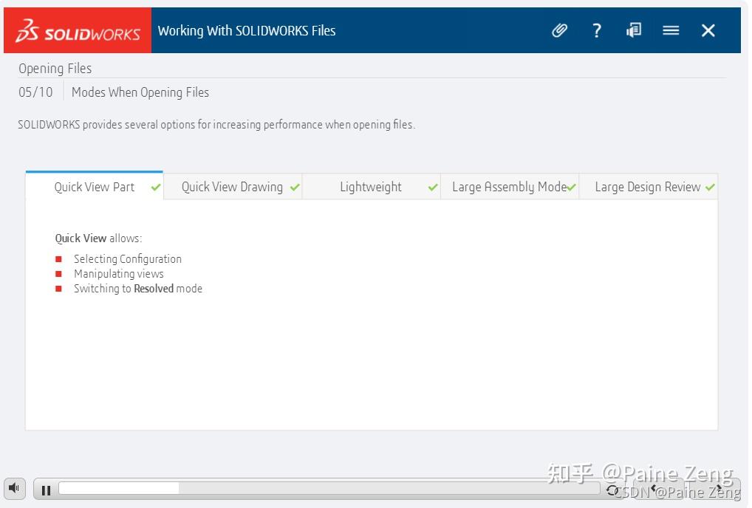This screenshot has width=752, height=508.
Task: Open the hamburger menu
Action: (x=671, y=30)
